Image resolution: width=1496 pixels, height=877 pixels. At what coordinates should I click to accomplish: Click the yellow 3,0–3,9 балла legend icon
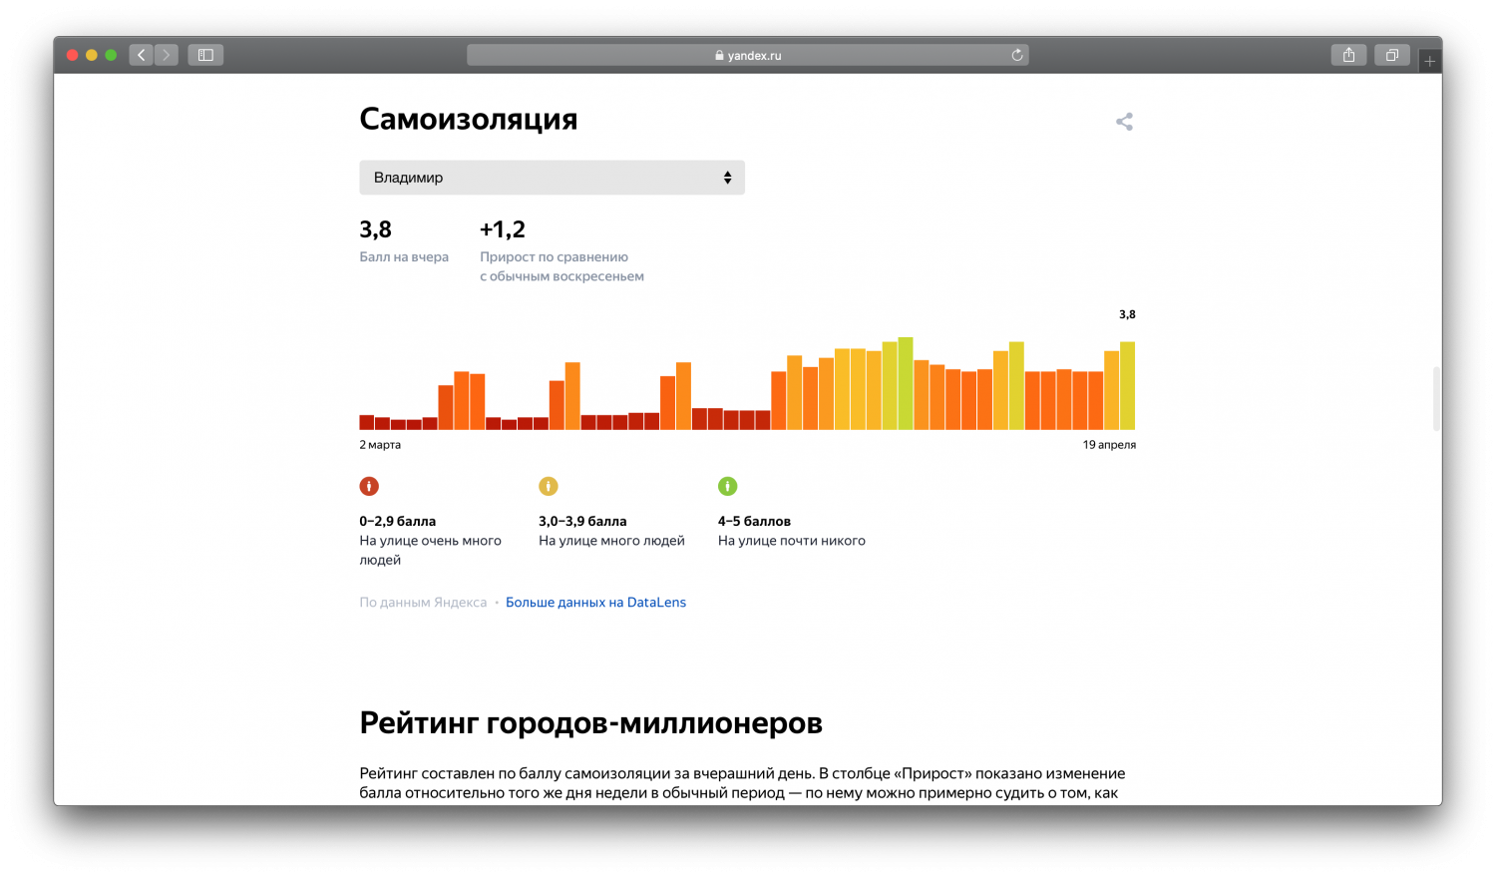(549, 486)
